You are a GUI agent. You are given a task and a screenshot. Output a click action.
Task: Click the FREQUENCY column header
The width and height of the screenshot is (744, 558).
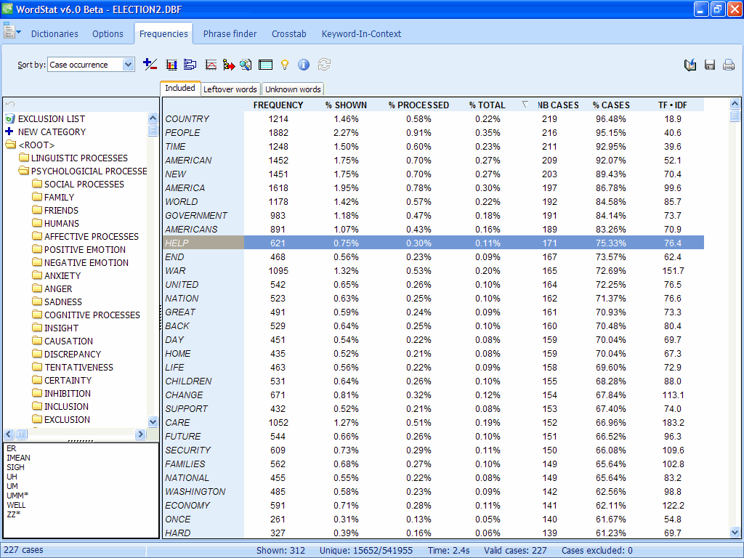click(278, 105)
